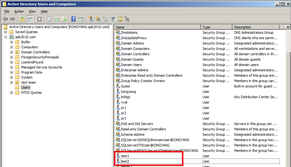The image size is (291, 167).
Task: Open Properties via toolbar icon
Action: pyautogui.click(x=49, y=19)
